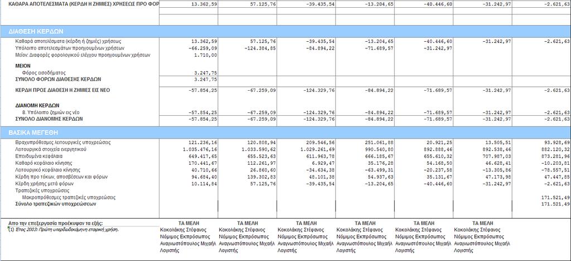The height and width of the screenshot is (261, 571).
Task: Click the value 251.061,88
Action: (x=379, y=142)
